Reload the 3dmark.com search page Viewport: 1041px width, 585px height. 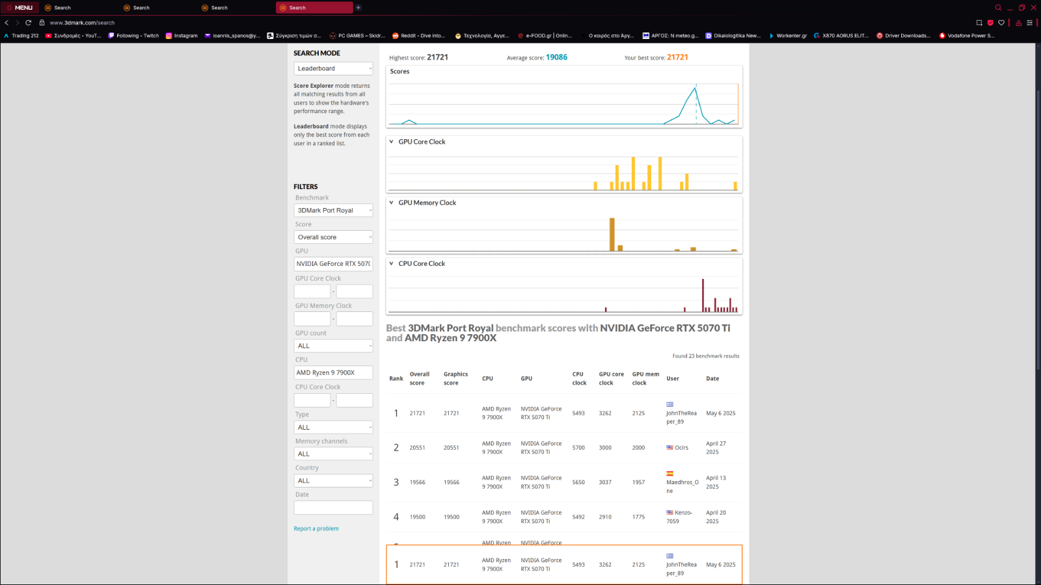(x=29, y=23)
